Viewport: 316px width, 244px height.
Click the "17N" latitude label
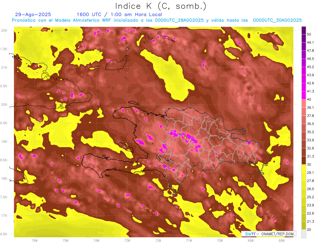pos(4,216)
